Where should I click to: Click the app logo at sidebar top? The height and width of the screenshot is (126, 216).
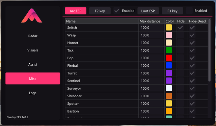32,15
